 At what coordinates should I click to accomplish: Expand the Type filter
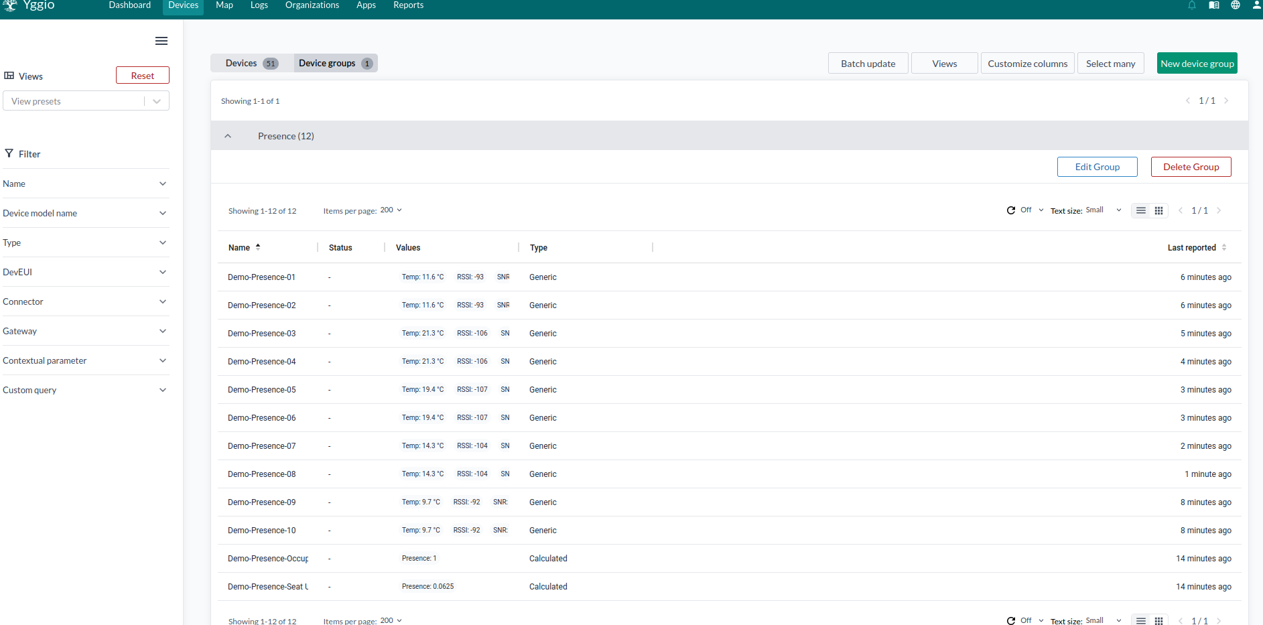pos(86,242)
